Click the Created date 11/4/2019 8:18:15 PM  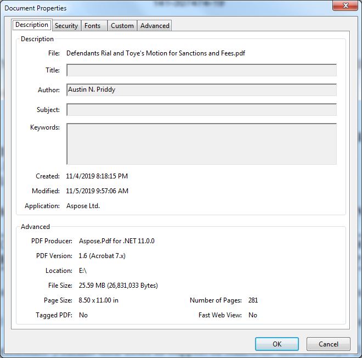point(97,176)
